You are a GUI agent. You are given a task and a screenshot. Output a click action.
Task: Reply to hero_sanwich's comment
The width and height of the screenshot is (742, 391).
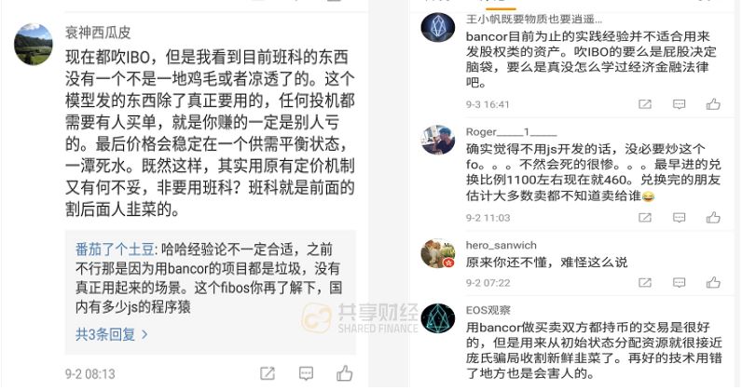click(x=679, y=283)
